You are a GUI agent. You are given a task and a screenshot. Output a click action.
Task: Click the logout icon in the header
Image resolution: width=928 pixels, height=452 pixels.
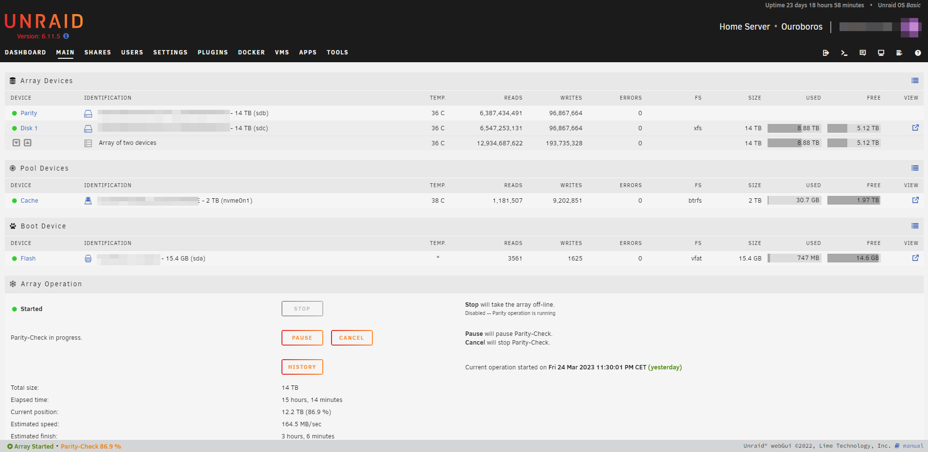pos(825,53)
